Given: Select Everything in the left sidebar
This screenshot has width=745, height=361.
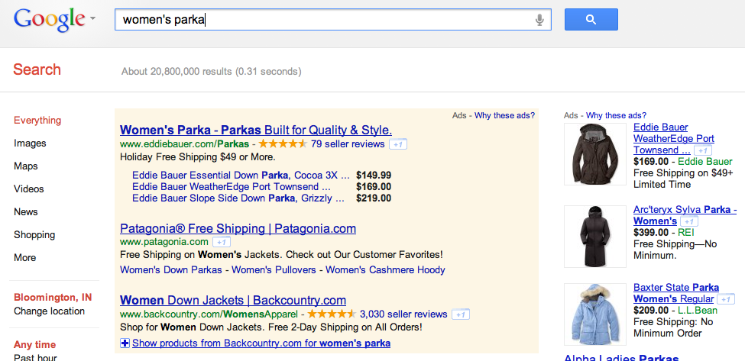Looking at the screenshot, I should 37,121.
